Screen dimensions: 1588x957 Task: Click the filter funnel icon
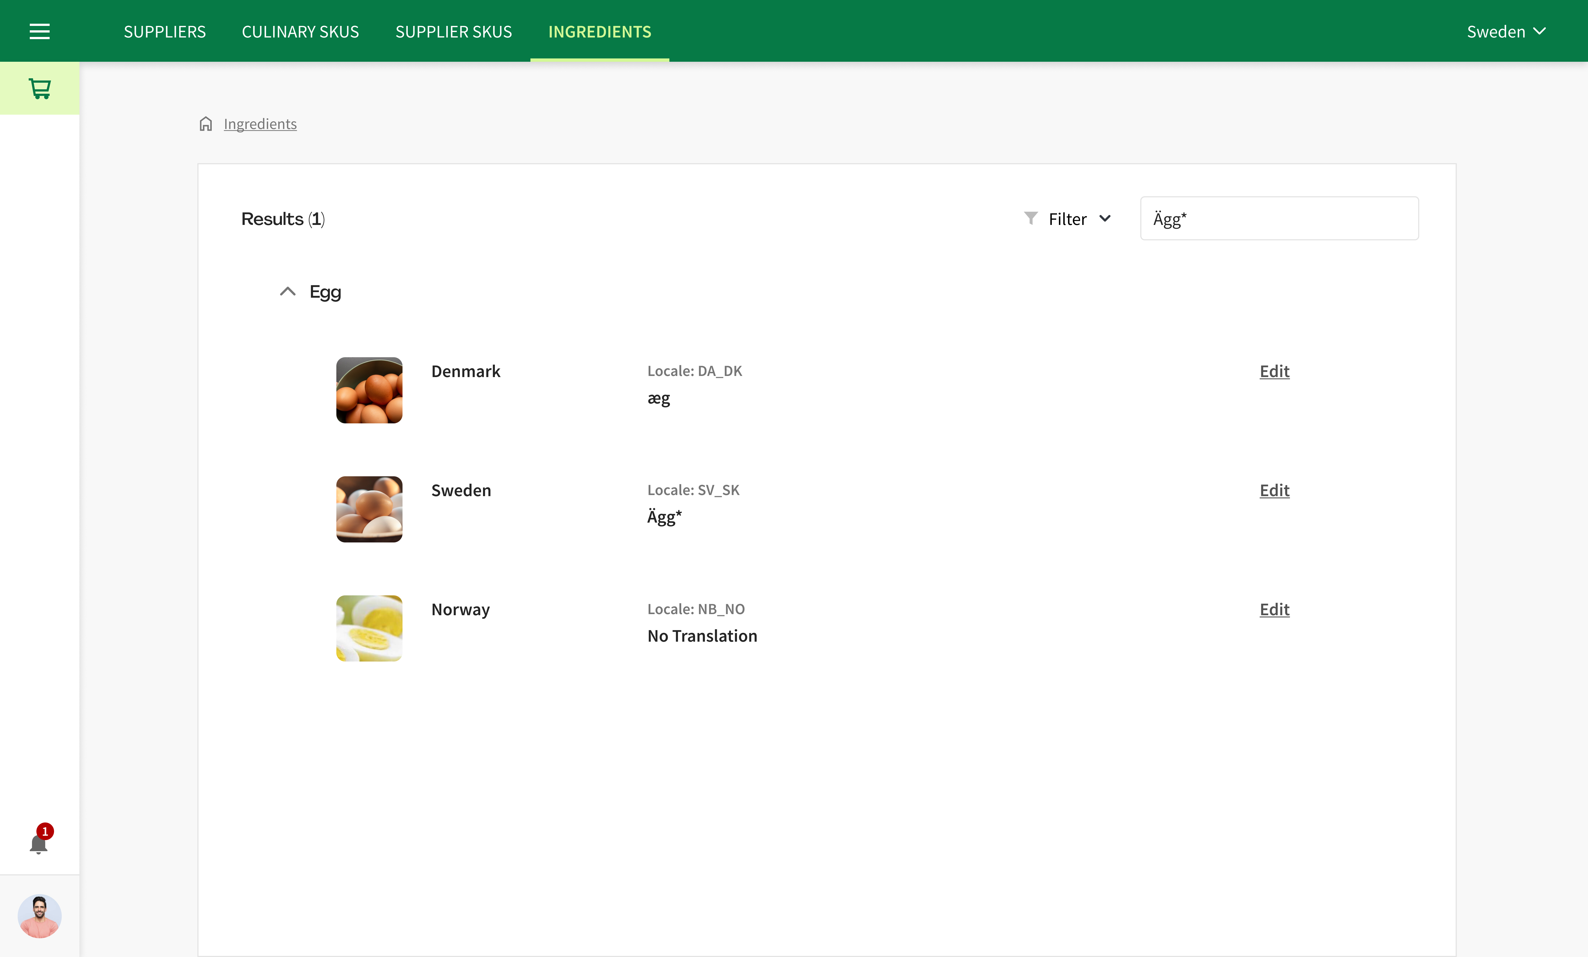[x=1031, y=219]
